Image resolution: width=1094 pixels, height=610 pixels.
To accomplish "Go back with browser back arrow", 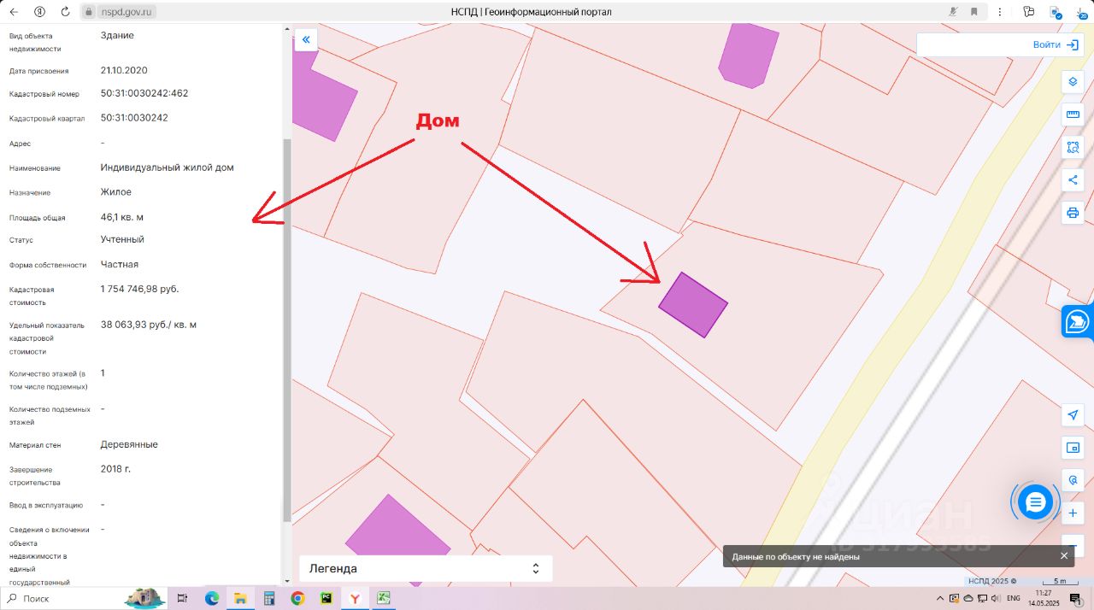I will (x=14, y=12).
